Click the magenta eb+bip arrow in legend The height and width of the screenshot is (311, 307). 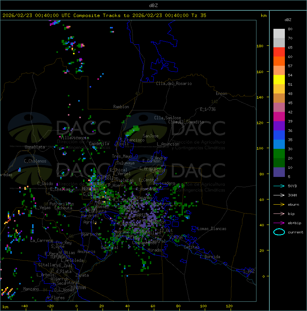point(279,223)
